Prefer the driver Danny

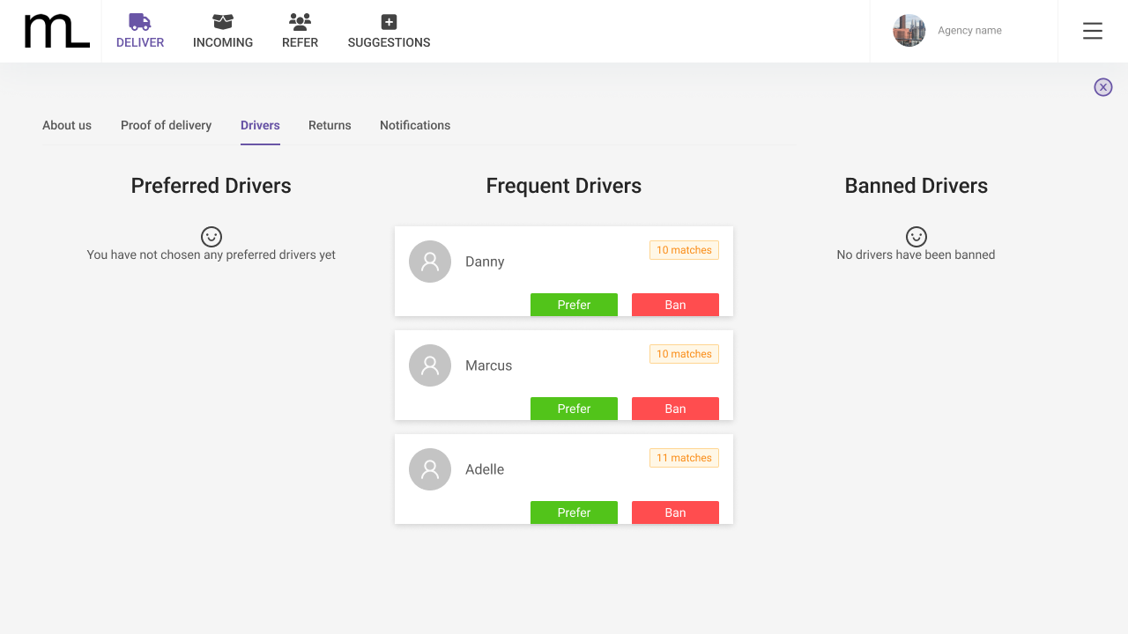point(574,304)
